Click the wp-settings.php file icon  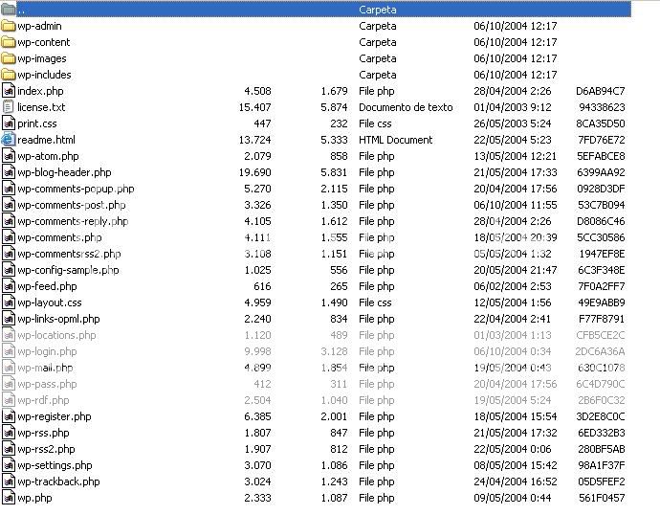[x=9, y=466]
